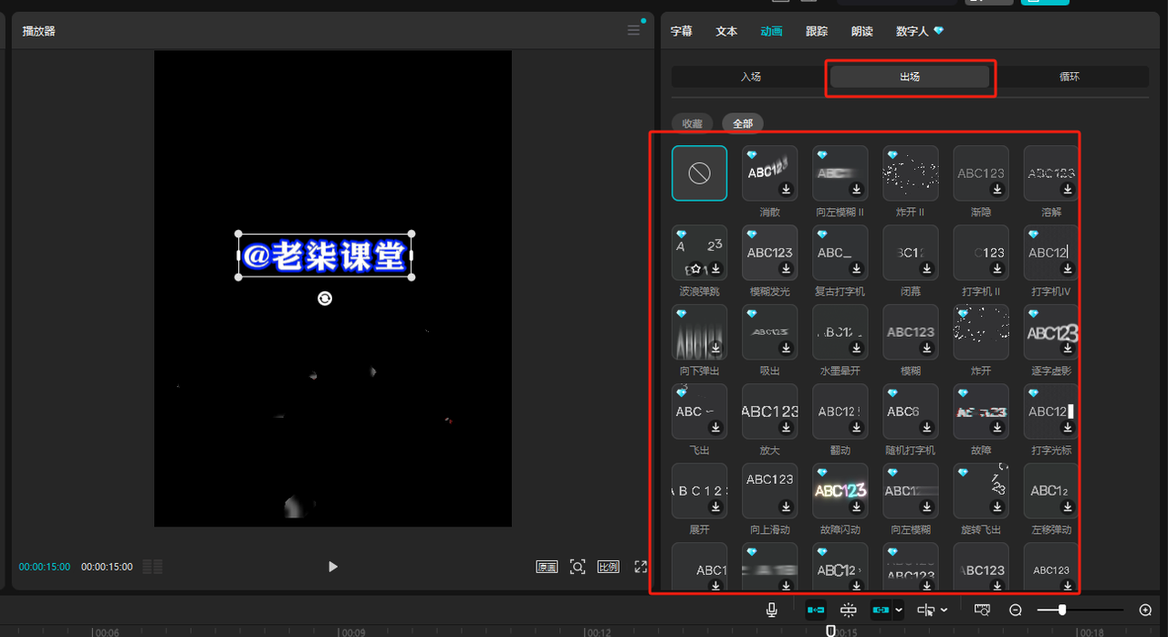Screen dimensions: 1168x637
Task: Apply the 打字机IV animation thumbnail
Action: tap(1051, 253)
